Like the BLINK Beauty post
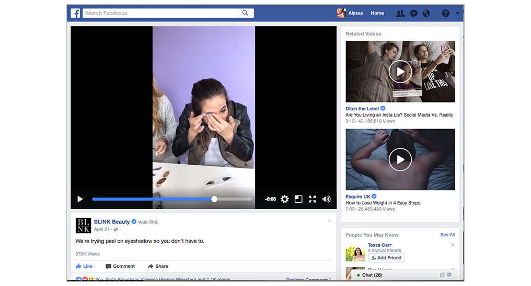Image resolution: width=531 pixels, height=286 pixels. [84, 266]
